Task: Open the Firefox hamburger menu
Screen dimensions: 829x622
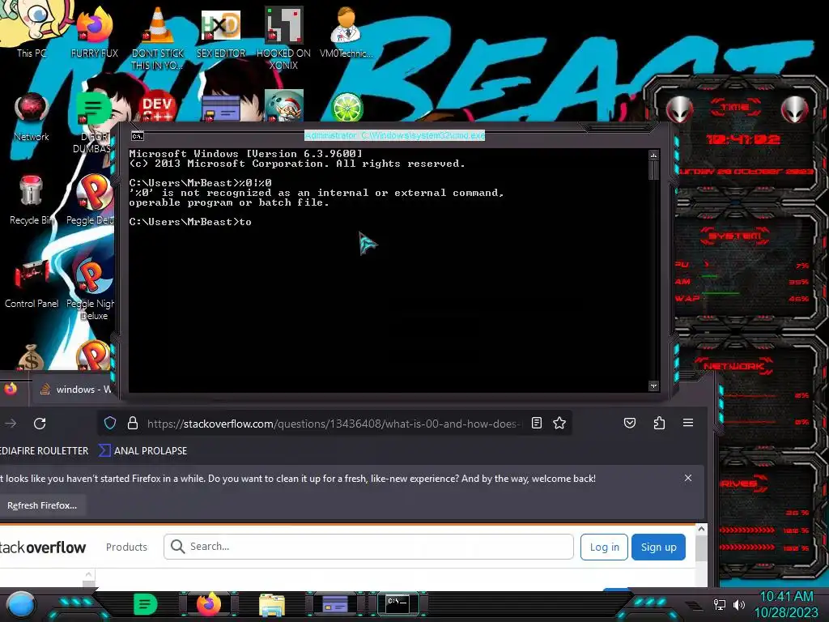Action: click(688, 423)
